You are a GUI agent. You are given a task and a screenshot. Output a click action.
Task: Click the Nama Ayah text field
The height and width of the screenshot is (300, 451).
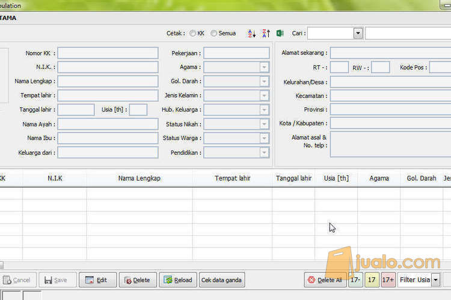coord(108,124)
